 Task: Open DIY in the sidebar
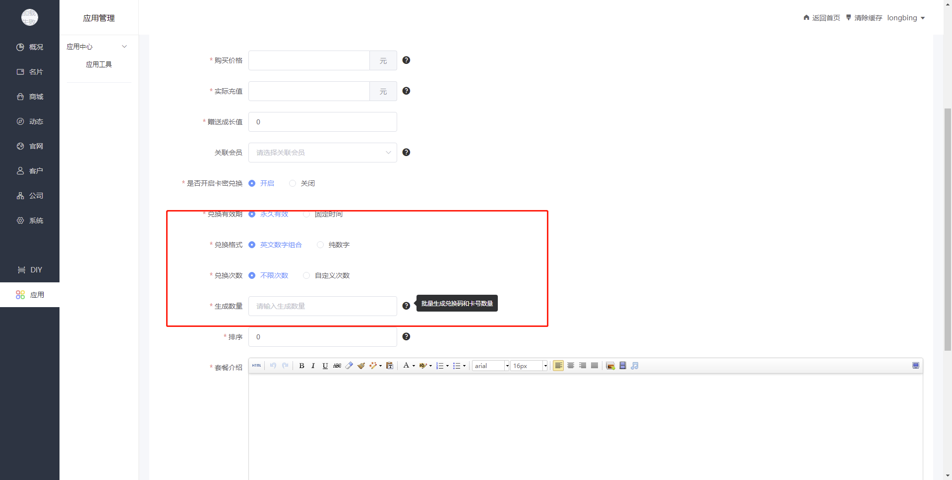[30, 270]
